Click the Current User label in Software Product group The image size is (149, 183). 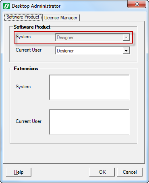pos(29,50)
